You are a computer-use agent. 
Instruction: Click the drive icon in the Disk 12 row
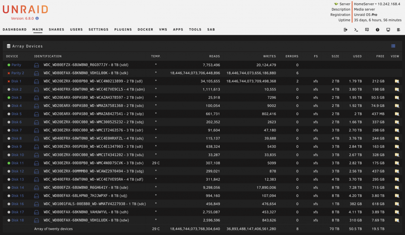[x=36, y=171]
